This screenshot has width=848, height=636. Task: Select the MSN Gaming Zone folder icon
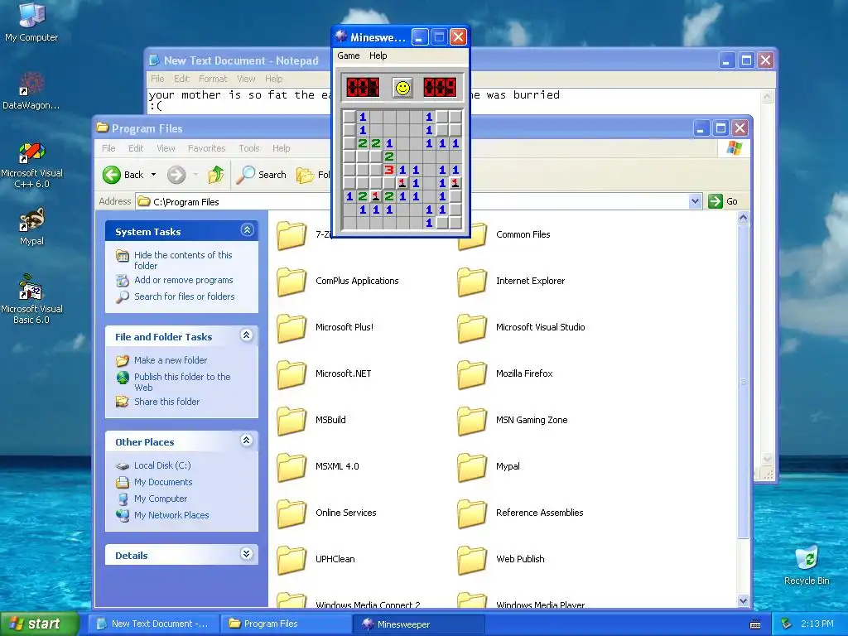point(472,422)
